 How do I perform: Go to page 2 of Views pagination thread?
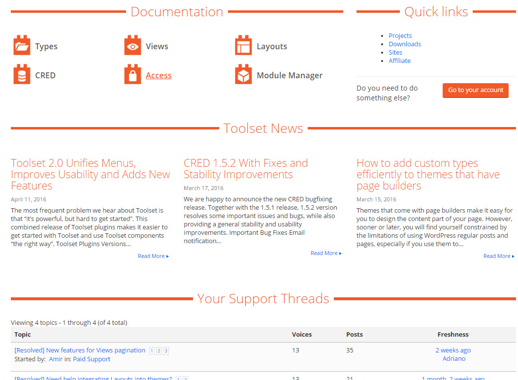[159, 351]
